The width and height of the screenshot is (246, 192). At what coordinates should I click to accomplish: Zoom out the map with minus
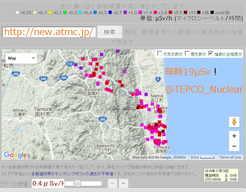[x=234, y=146]
